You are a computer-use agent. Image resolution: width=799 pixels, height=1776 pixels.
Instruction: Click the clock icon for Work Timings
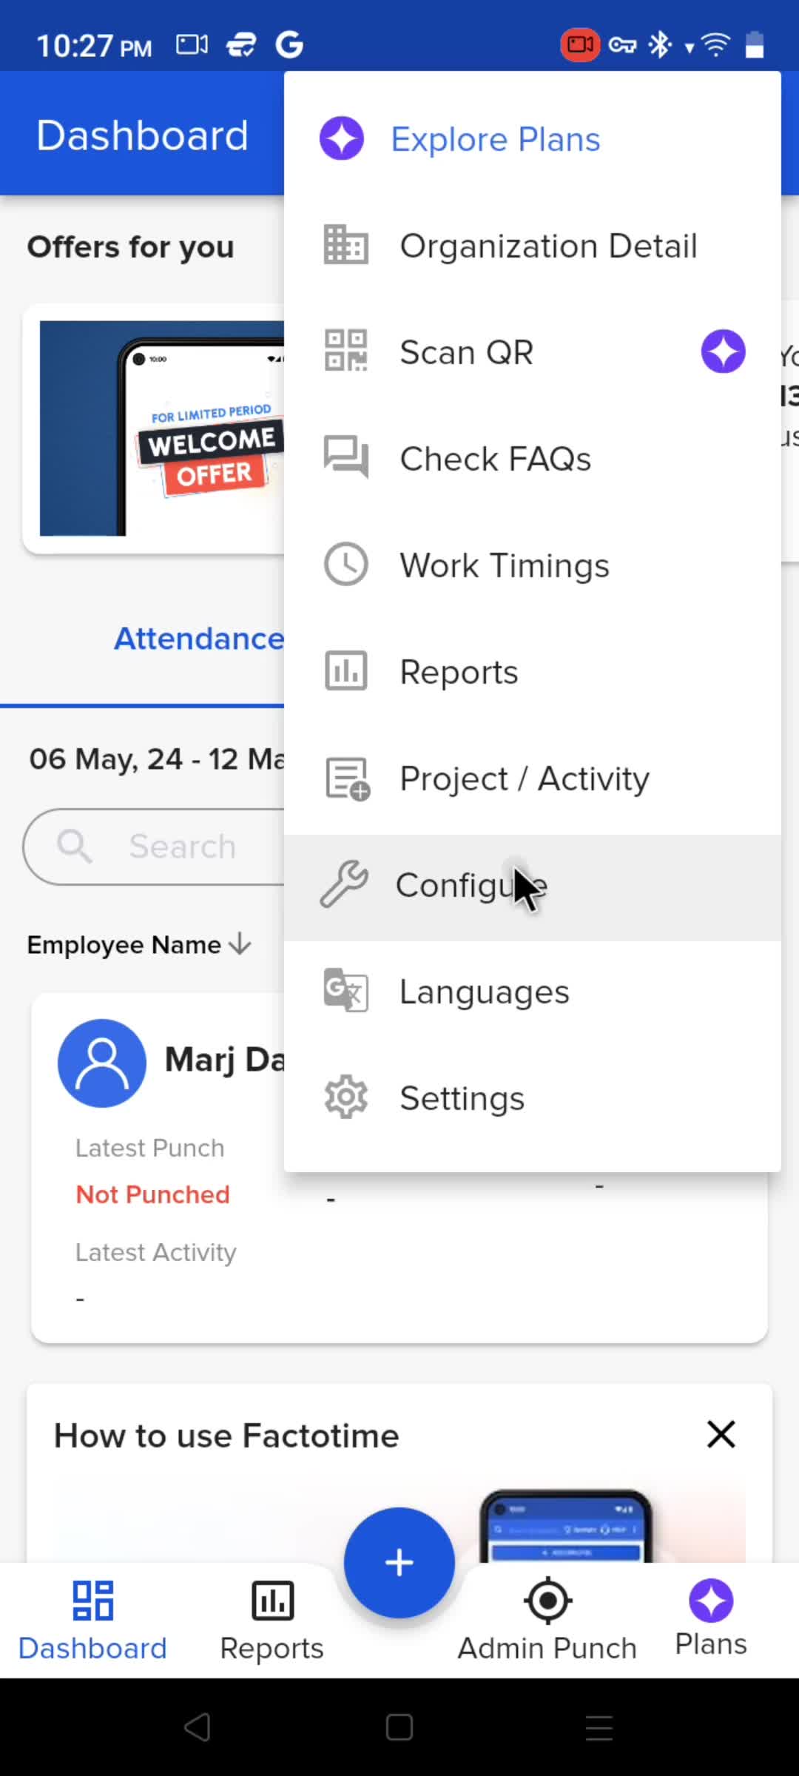[345, 565]
